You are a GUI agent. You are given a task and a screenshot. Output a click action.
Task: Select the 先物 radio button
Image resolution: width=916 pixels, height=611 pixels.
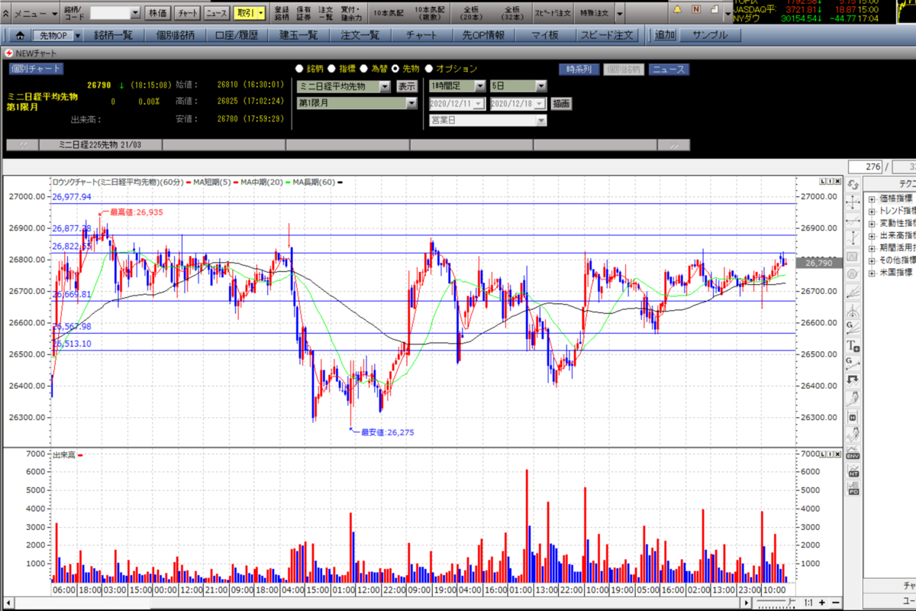395,69
